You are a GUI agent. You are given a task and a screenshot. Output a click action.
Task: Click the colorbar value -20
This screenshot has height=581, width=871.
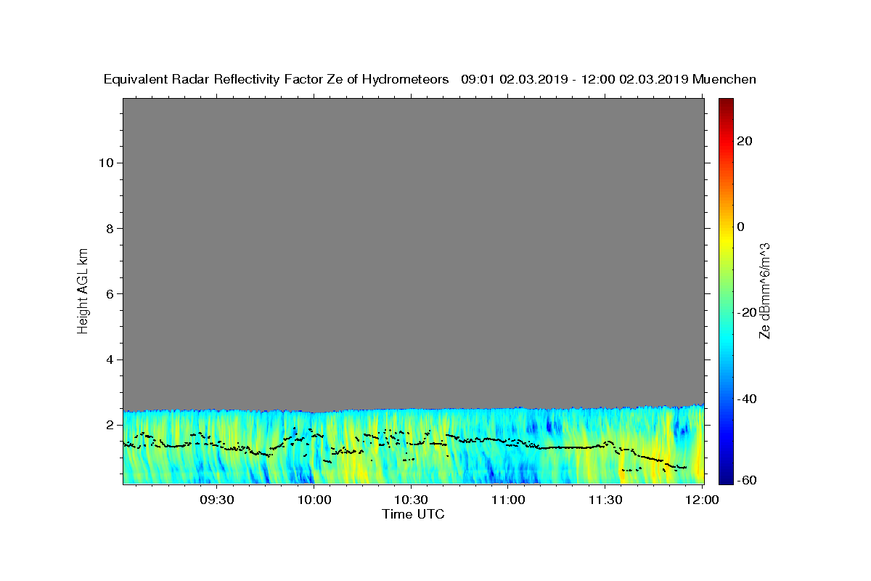pos(748,312)
